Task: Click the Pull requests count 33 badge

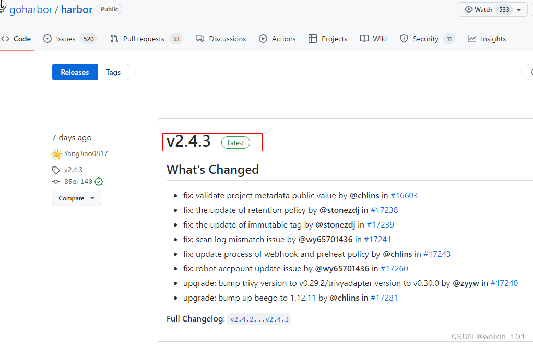Action: coord(176,39)
